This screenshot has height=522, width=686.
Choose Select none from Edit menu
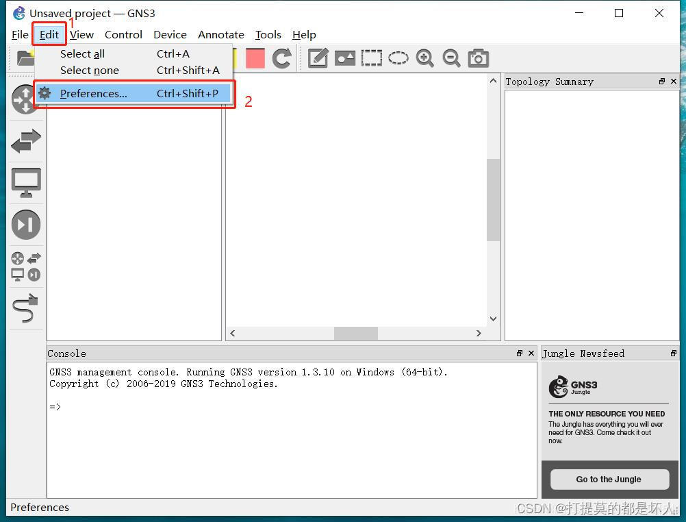[134, 71]
